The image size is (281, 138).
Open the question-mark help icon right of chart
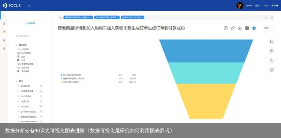[x=272, y=70]
